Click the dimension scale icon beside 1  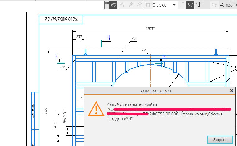(197, 5)
